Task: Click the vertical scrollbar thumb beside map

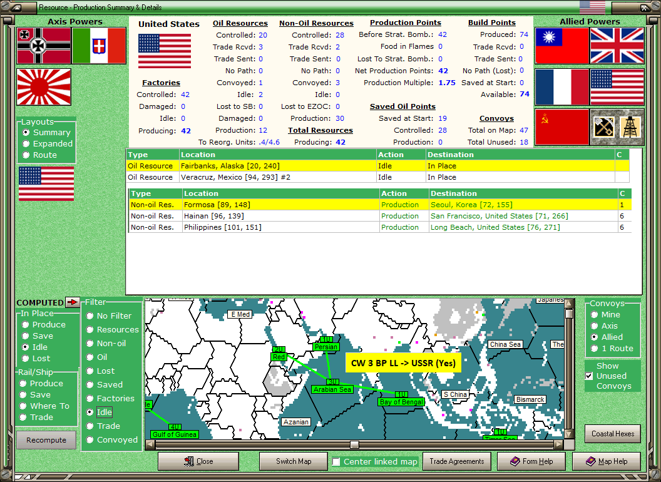Action: 569,314
